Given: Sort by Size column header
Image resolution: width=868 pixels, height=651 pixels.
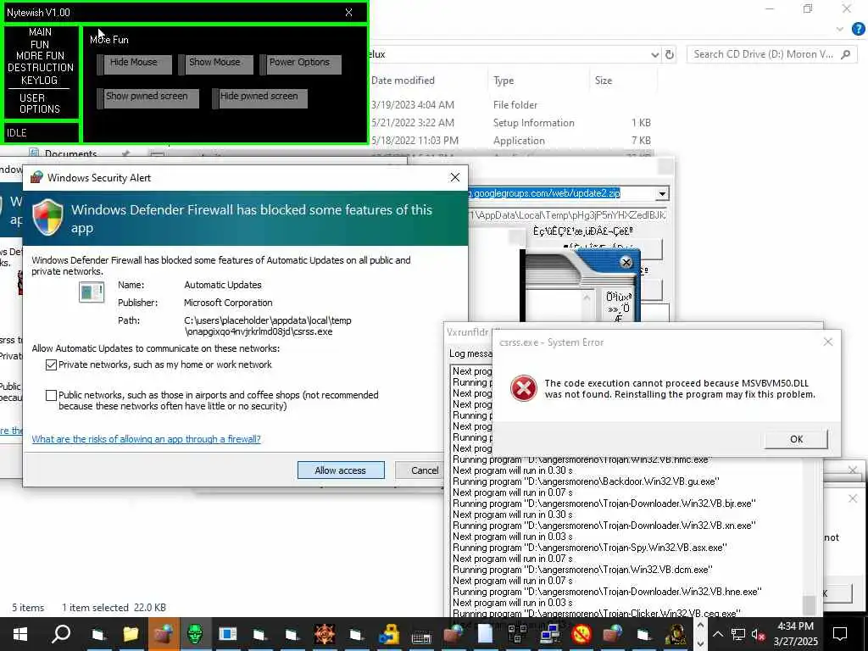Looking at the screenshot, I should (x=604, y=81).
